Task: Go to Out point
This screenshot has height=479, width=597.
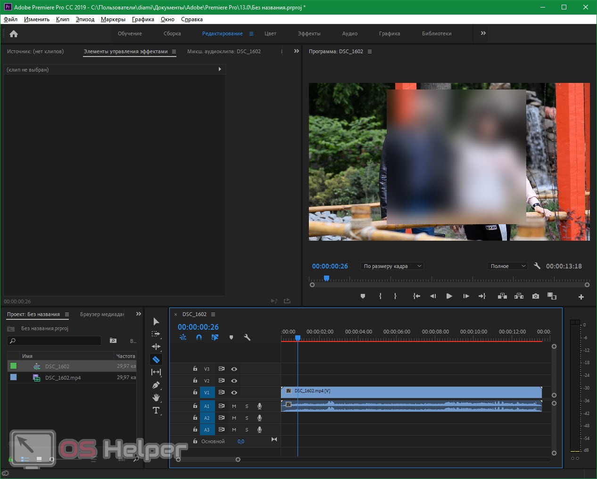Action: click(482, 296)
